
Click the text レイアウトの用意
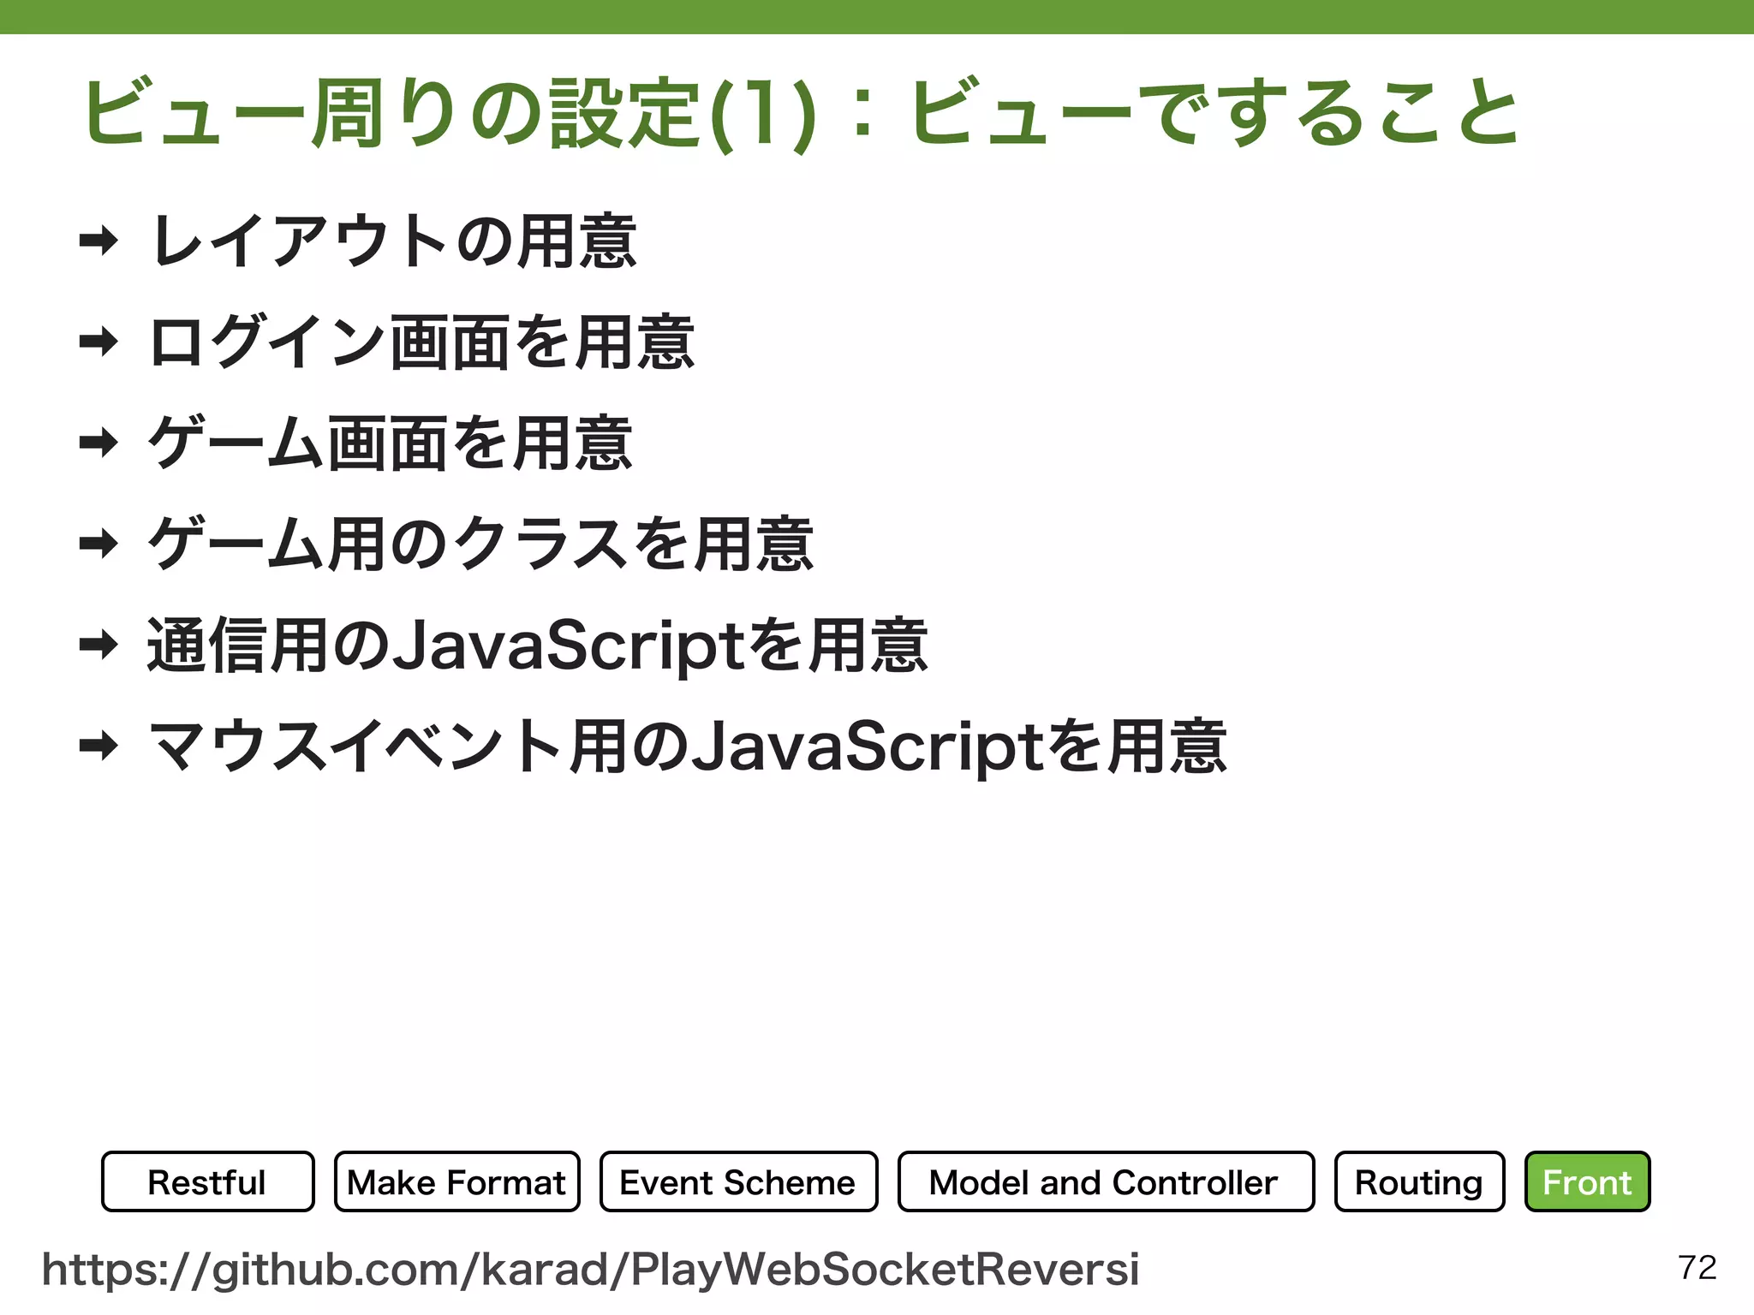click(393, 241)
